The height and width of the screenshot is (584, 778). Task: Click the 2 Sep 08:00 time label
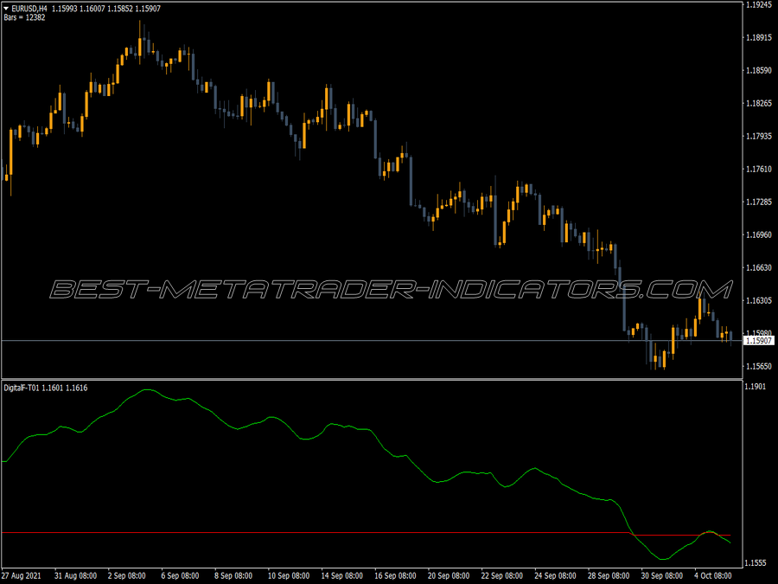point(126,576)
